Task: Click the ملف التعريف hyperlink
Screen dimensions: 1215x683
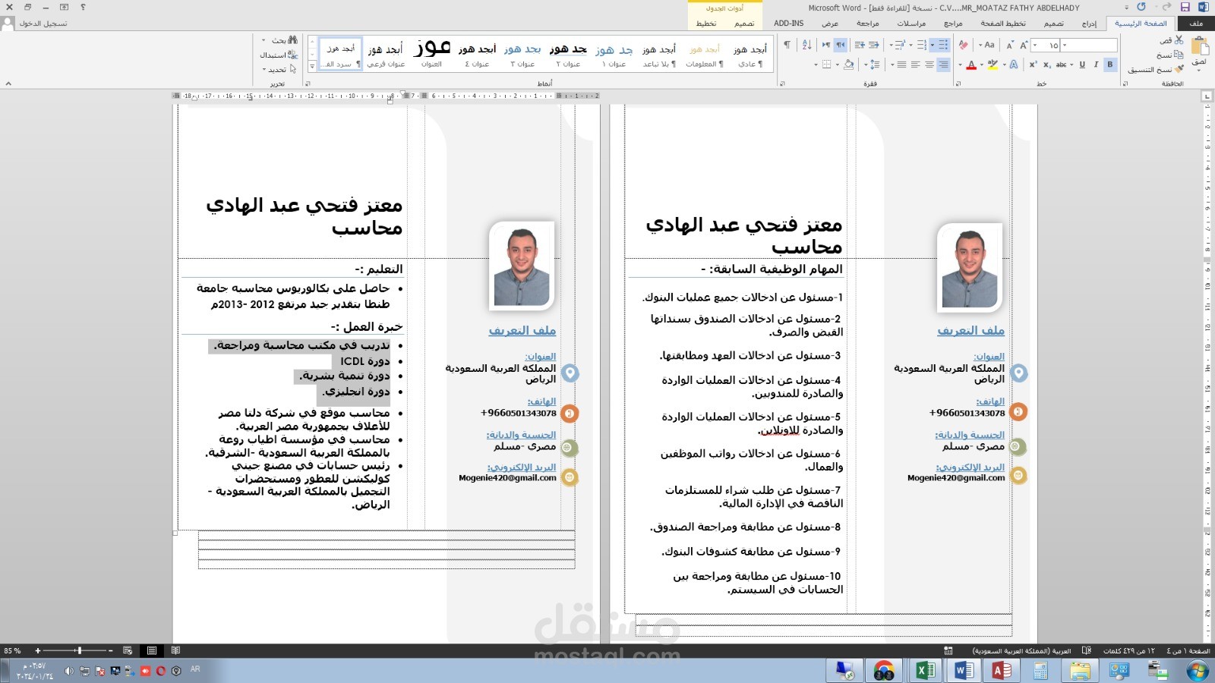Action: tap(522, 330)
